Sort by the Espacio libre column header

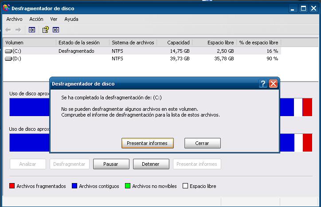point(220,43)
